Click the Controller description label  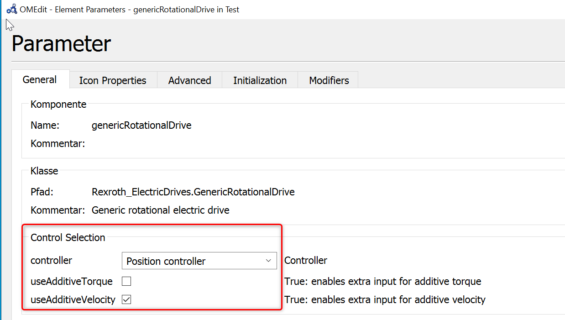305,260
